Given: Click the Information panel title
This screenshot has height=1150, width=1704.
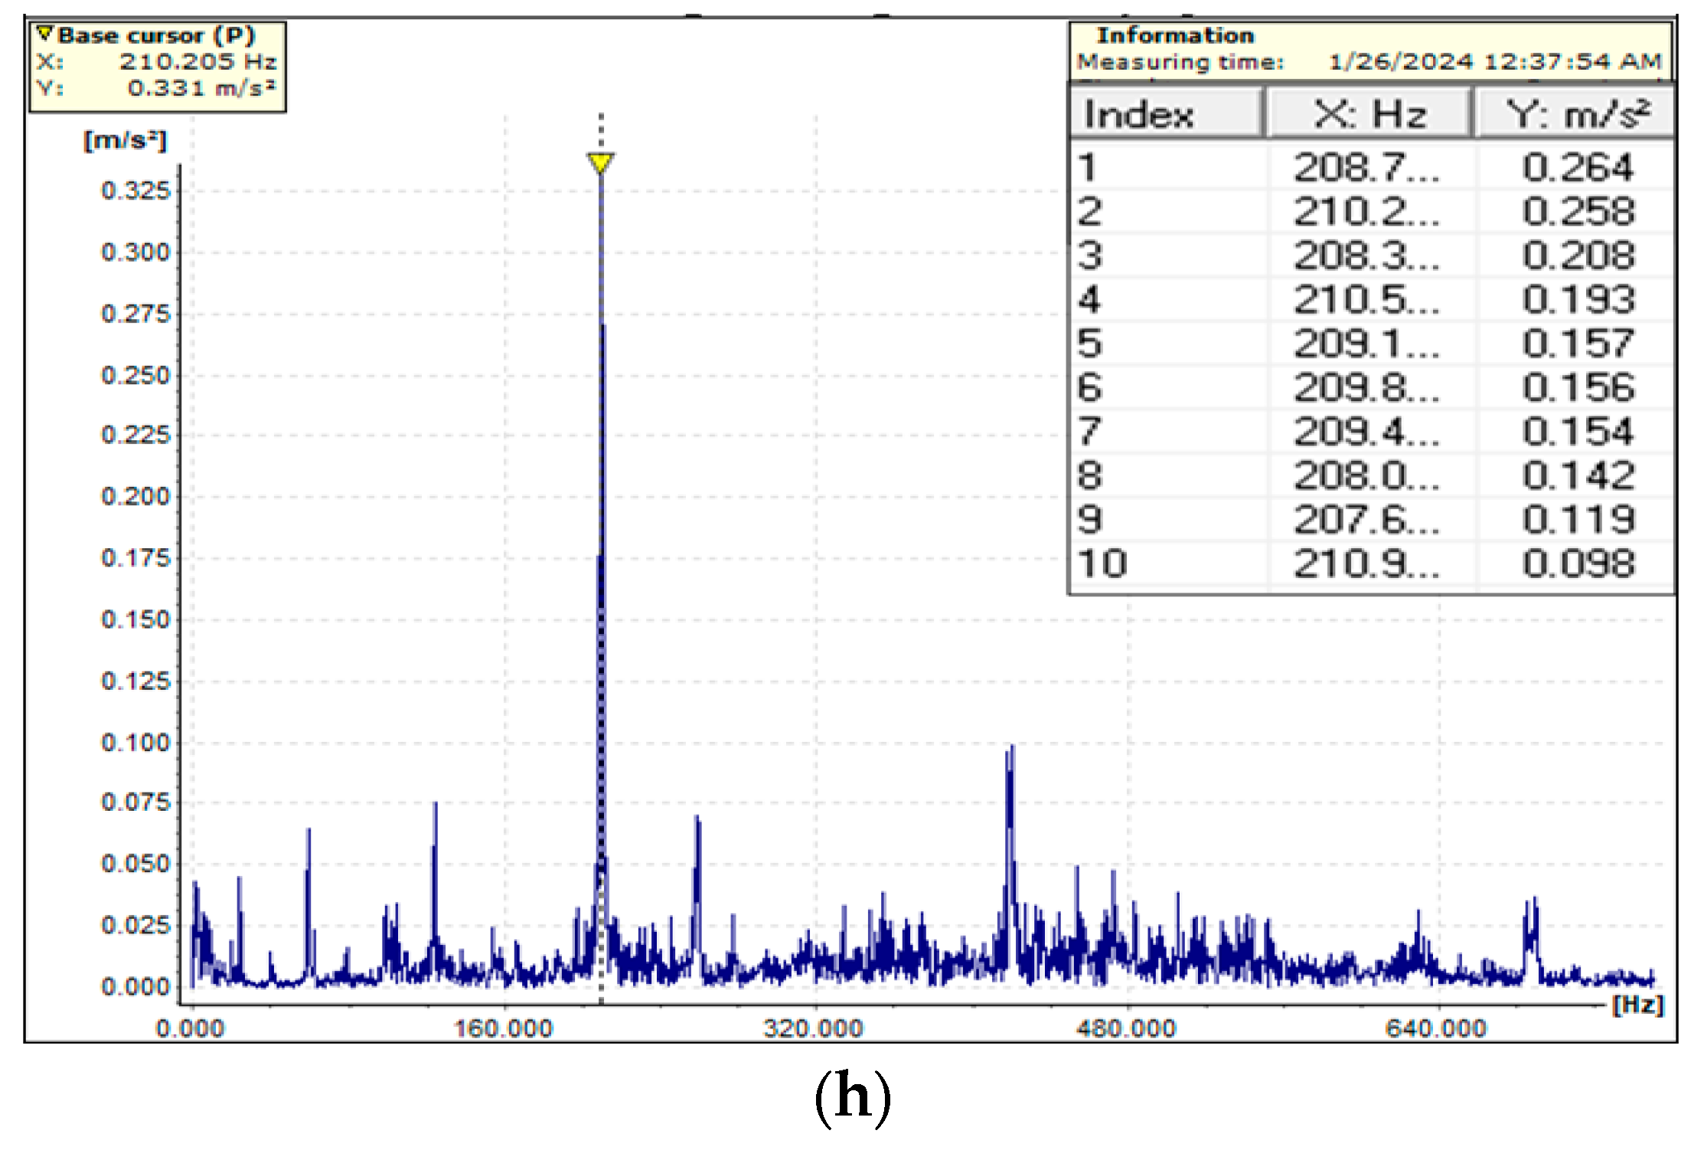Looking at the screenshot, I should click(1175, 36).
